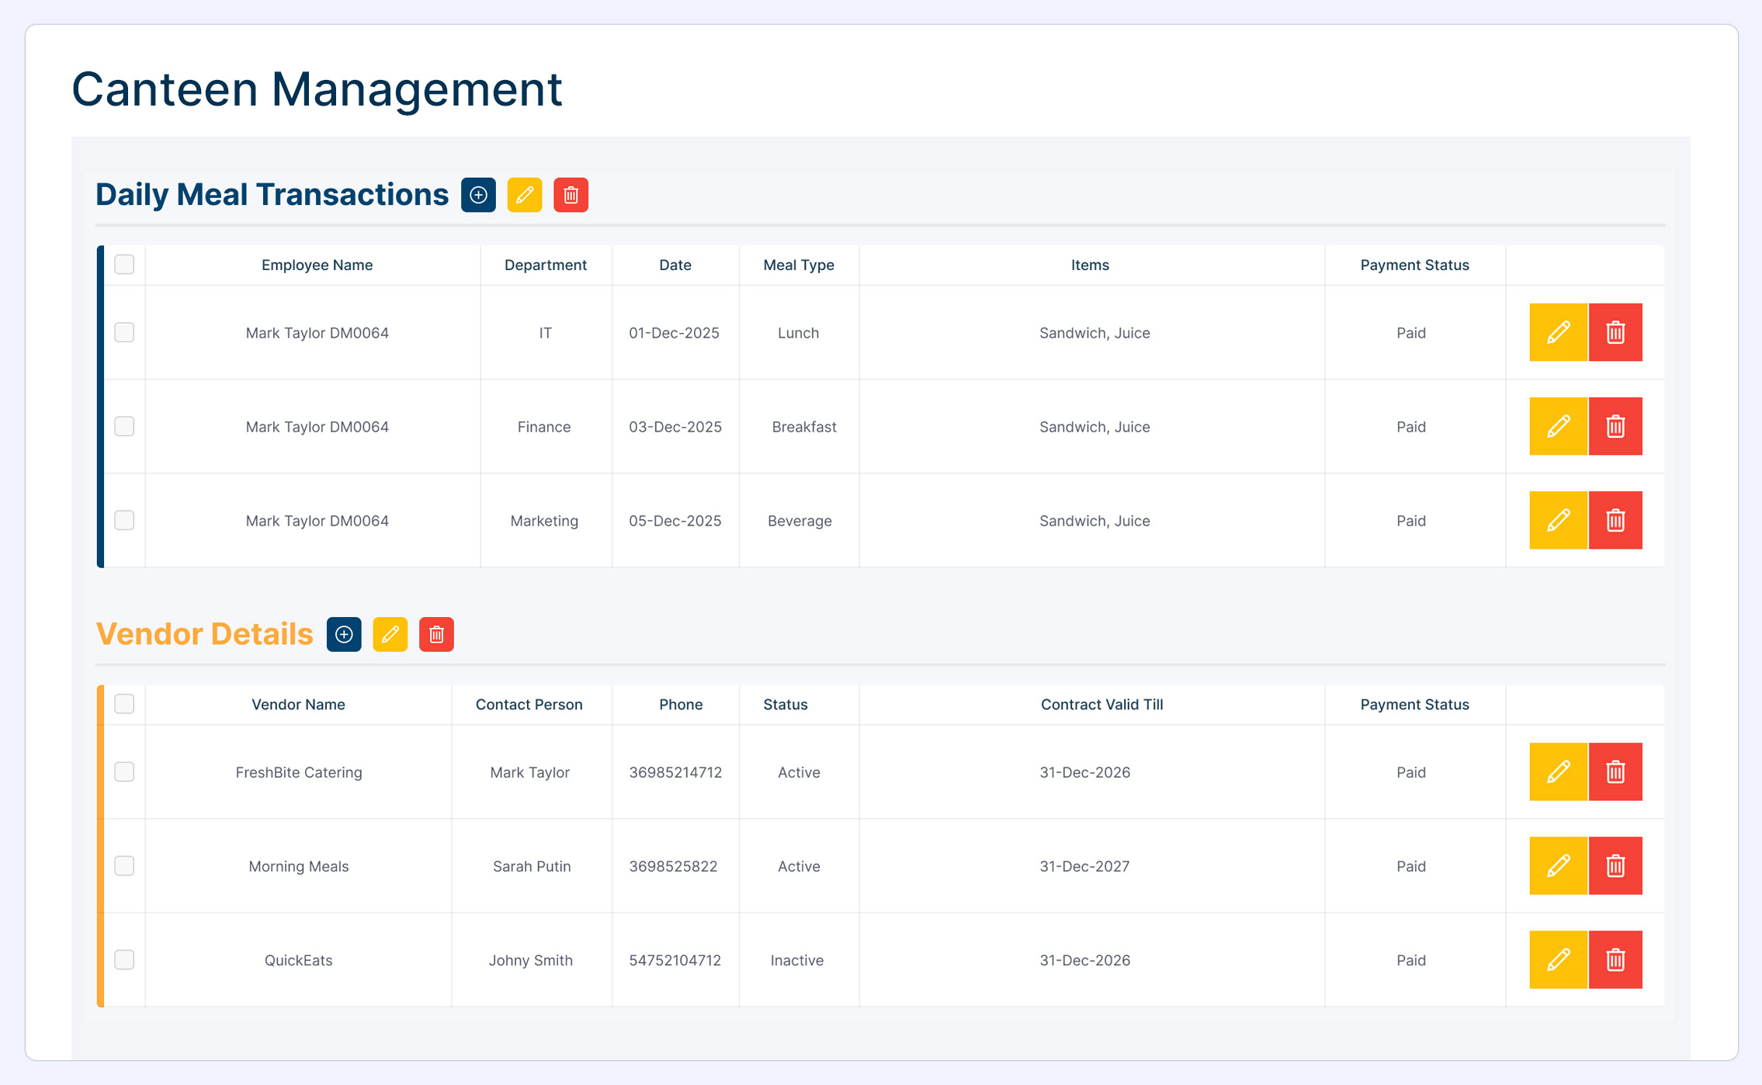This screenshot has width=1762, height=1085.
Task: Tick the checkbox for QuickEats vendor
Action: click(124, 959)
